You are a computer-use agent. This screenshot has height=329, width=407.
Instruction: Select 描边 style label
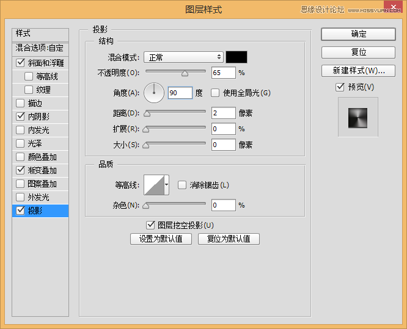click(35, 103)
